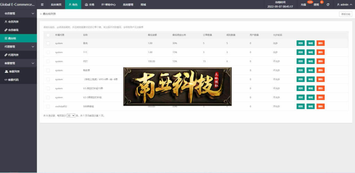Click the 30% commission ratio cell
This screenshot has width=355, height=173.
(x=175, y=43)
